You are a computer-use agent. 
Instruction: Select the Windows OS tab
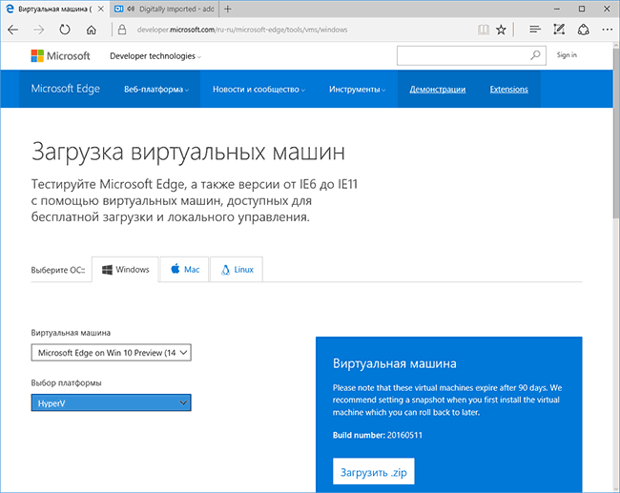(x=125, y=269)
